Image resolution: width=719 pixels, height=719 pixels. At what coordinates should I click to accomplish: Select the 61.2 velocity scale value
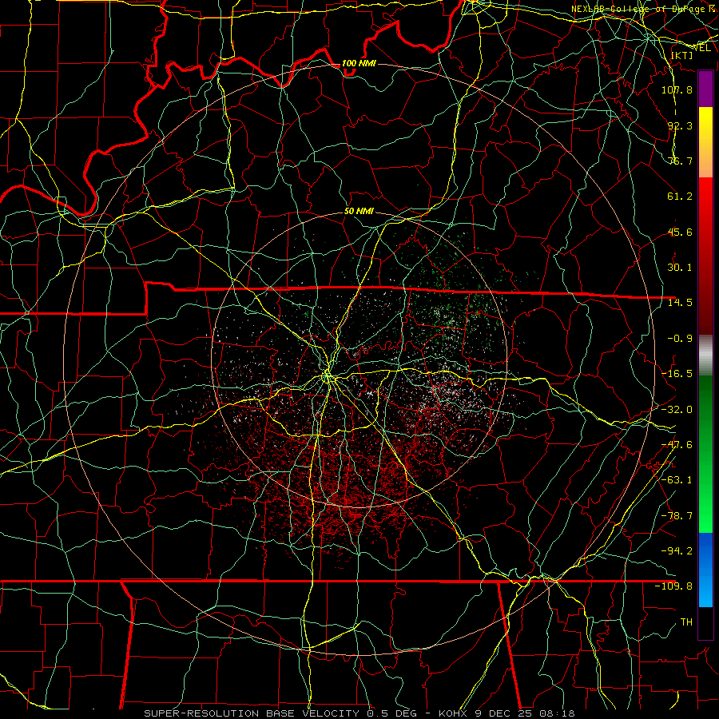tap(680, 197)
